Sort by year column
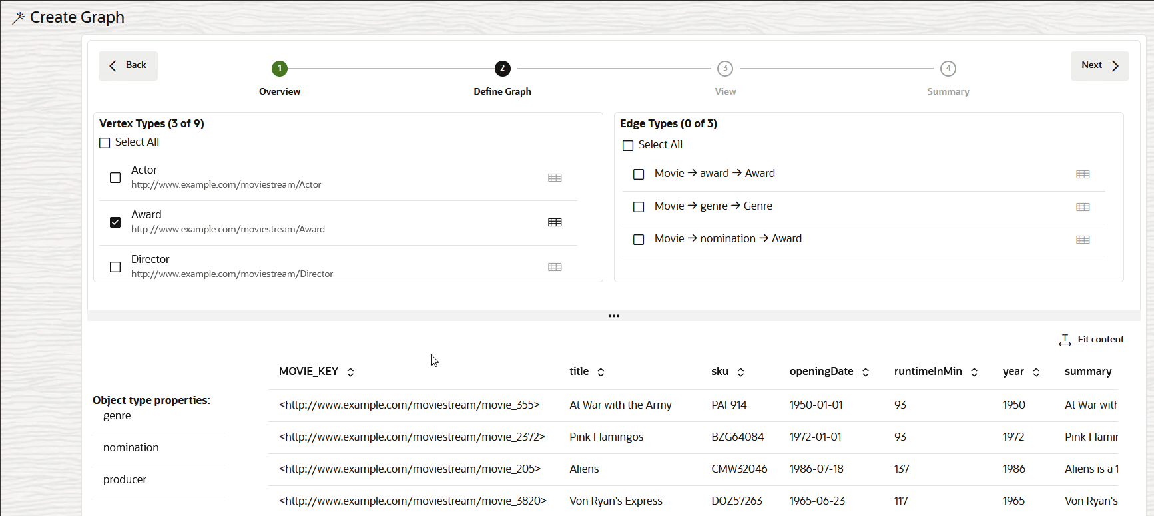Viewport: 1154px width, 516px height. [1036, 372]
